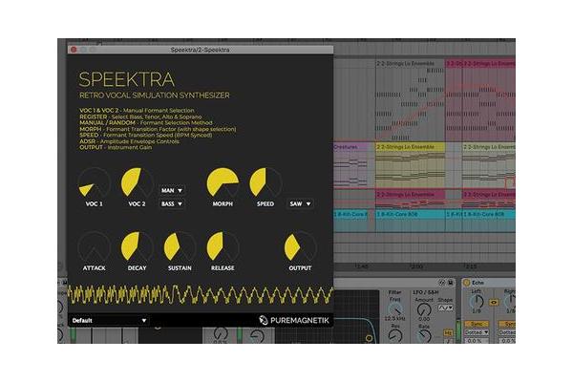Toggle the Echo left channel Sync button
573x382 pixels.
pos(477,325)
